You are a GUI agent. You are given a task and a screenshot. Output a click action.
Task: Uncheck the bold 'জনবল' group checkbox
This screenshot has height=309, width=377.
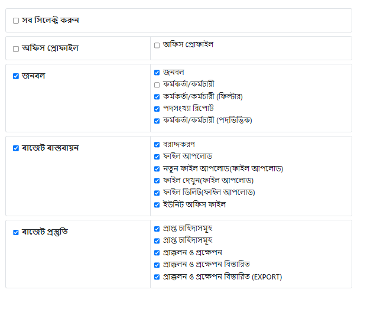pos(16,76)
